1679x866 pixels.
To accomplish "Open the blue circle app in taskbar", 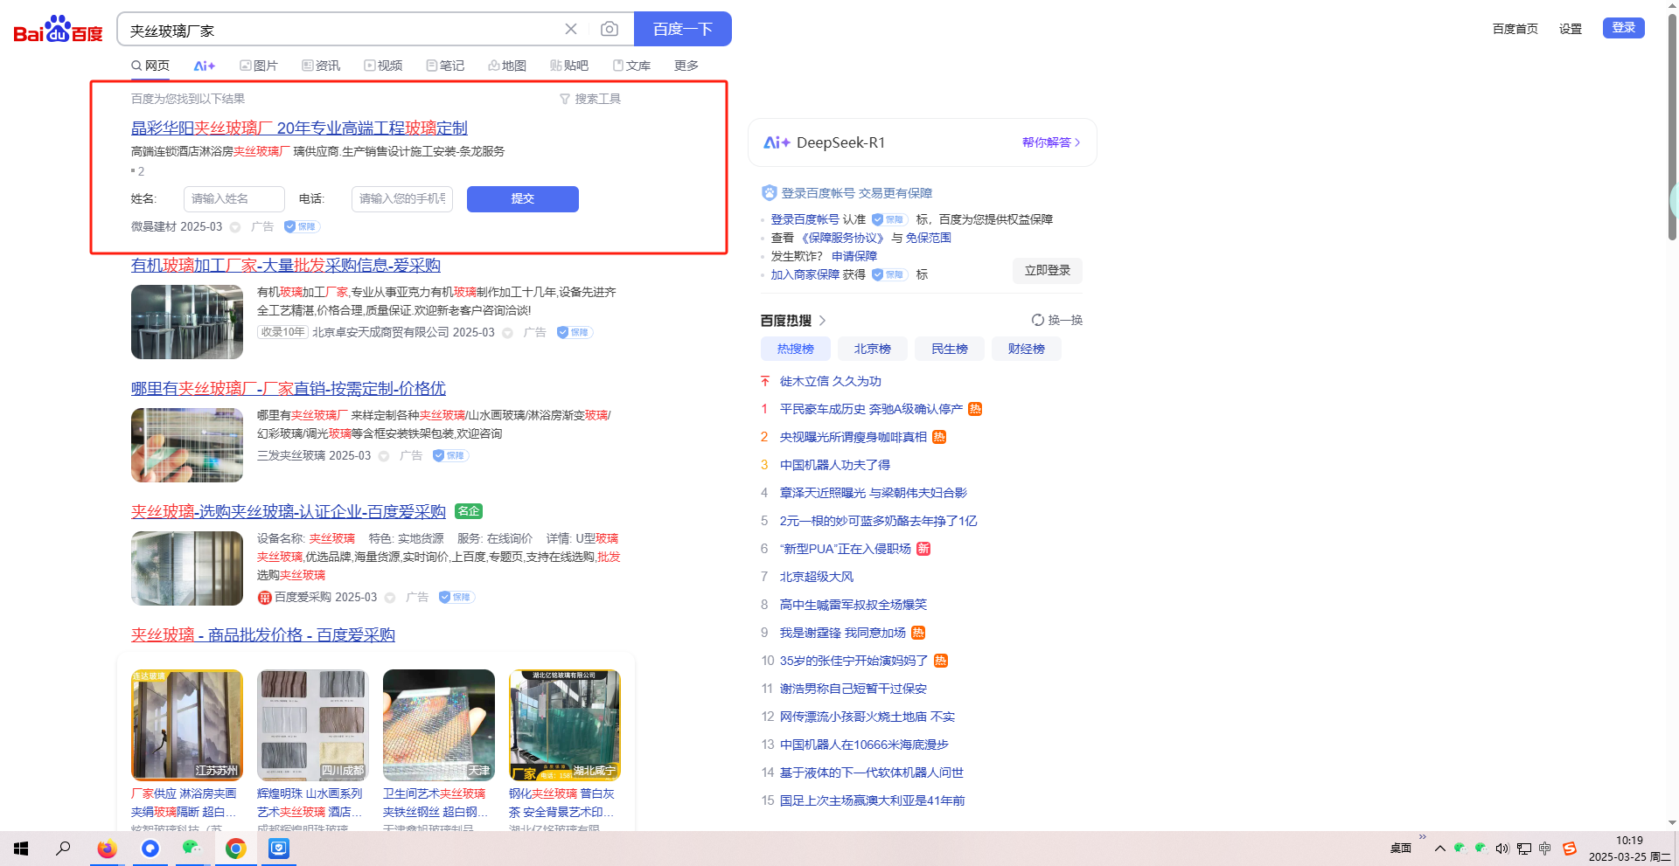I will (150, 849).
